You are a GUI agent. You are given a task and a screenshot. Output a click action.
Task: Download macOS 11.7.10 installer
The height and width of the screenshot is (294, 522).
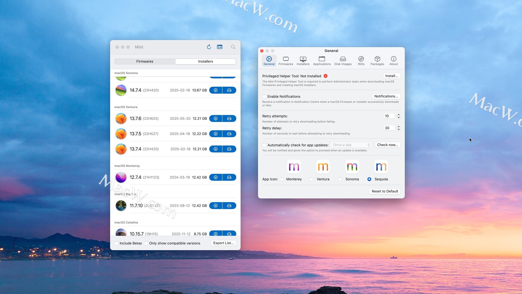point(216,206)
